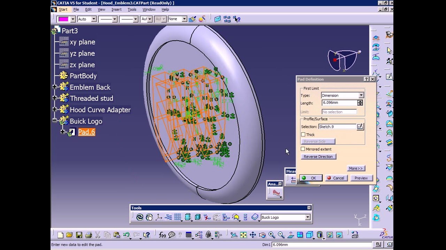Click the Fit All In icon

(x=243, y=235)
